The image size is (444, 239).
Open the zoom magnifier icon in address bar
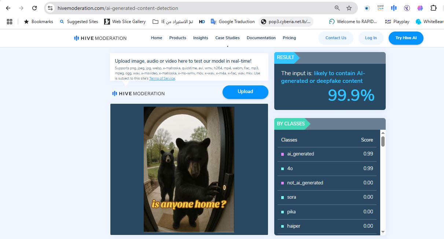pos(337,8)
